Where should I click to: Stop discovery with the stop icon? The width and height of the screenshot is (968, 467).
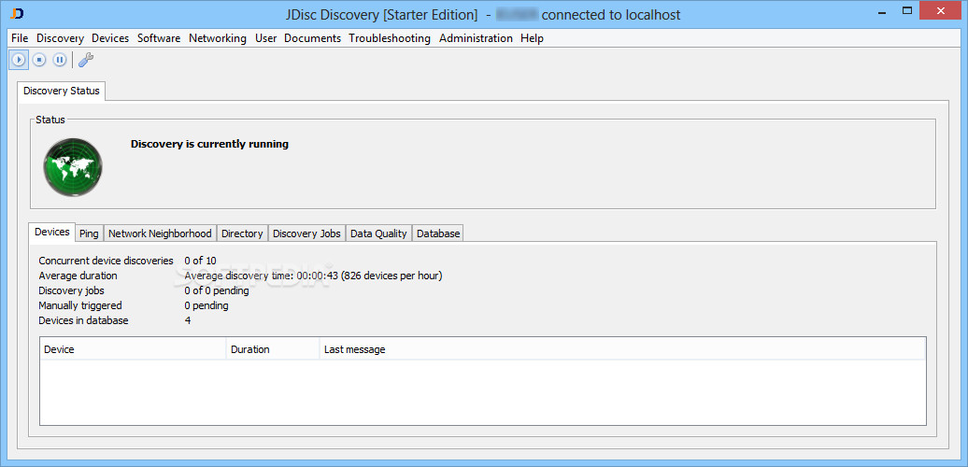[x=39, y=60]
